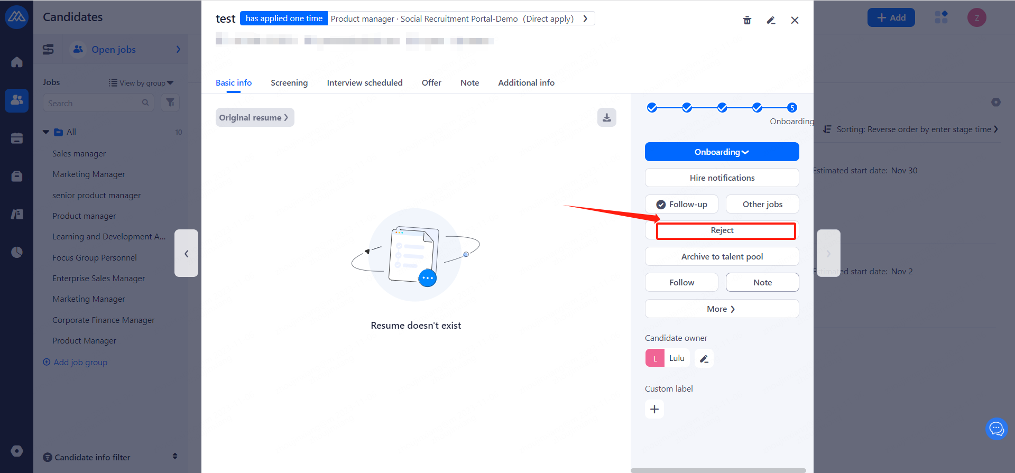Open View by group dropdown
The width and height of the screenshot is (1015, 473).
(x=141, y=83)
